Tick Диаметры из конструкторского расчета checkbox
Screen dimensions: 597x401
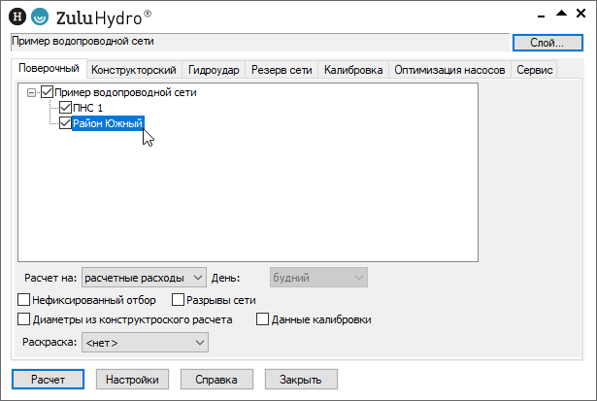click(24, 318)
